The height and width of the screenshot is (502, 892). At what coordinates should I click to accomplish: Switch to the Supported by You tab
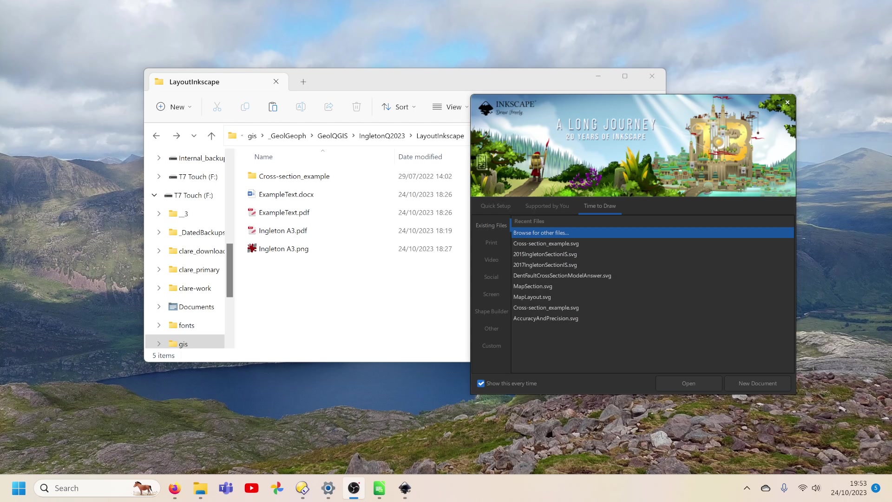coord(547,206)
